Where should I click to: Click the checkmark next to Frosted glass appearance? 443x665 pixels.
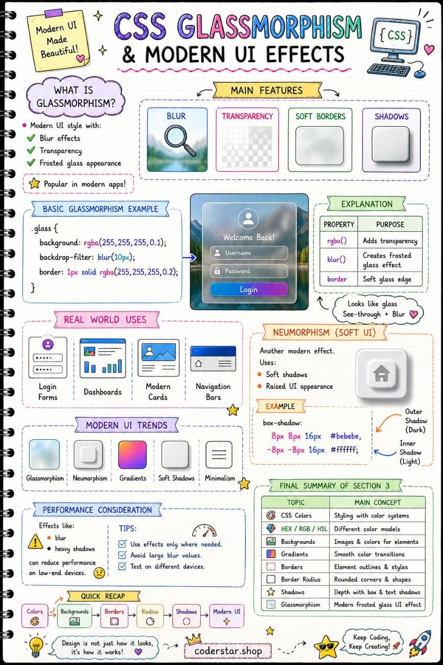click(31, 163)
